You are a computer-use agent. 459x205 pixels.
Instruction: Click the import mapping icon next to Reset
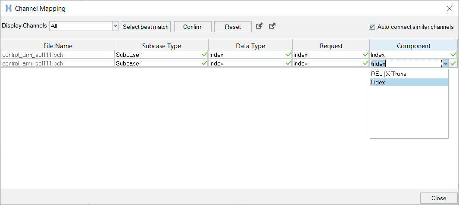point(259,26)
